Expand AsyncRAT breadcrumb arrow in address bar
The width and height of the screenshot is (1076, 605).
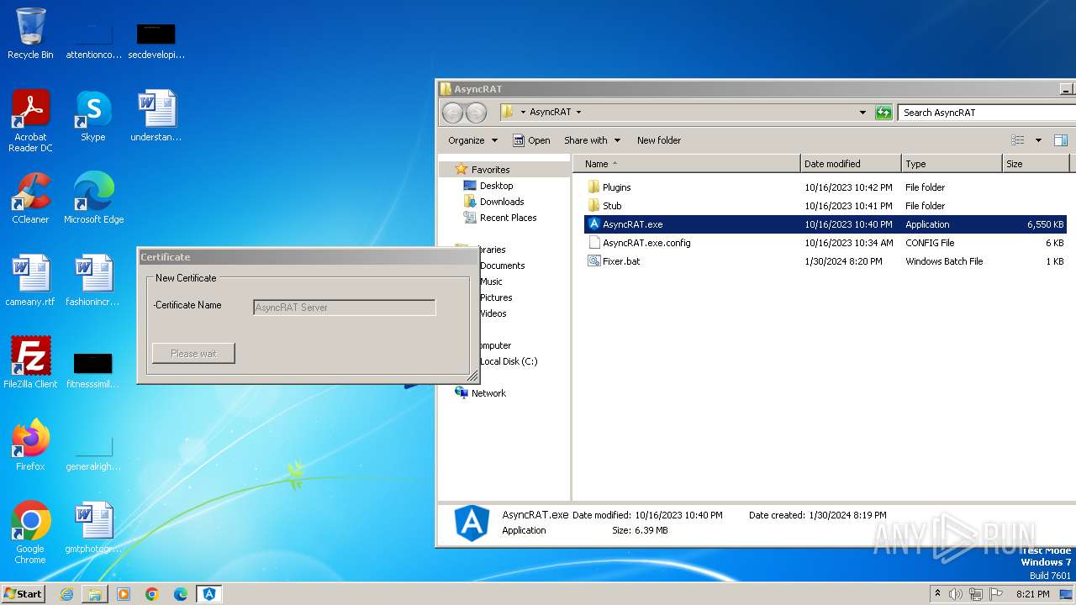(578, 113)
